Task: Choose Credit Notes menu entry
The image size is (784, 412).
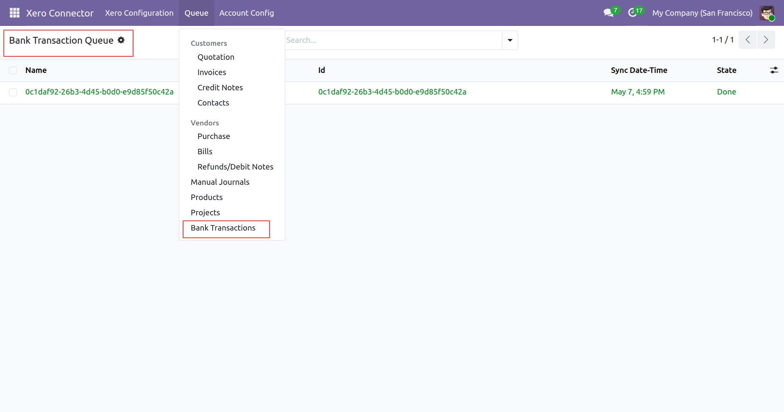Action: 220,87
